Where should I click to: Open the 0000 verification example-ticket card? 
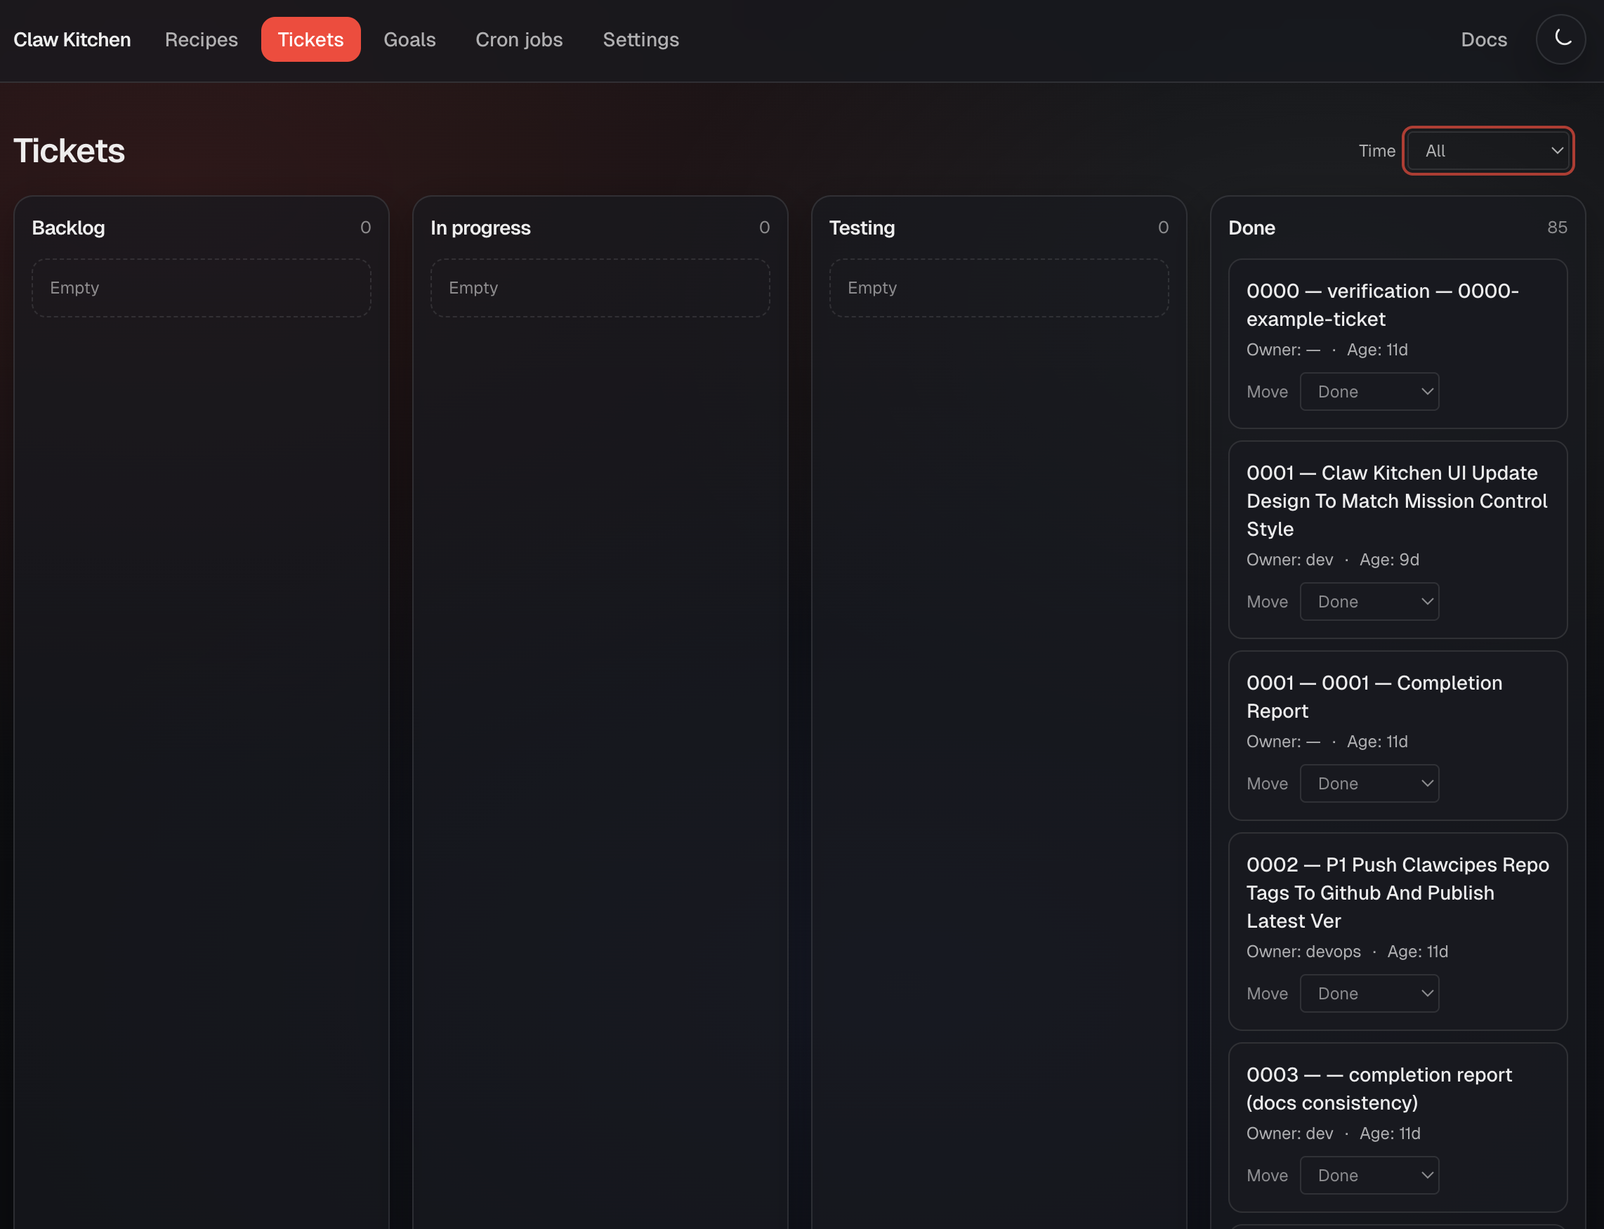point(1381,305)
